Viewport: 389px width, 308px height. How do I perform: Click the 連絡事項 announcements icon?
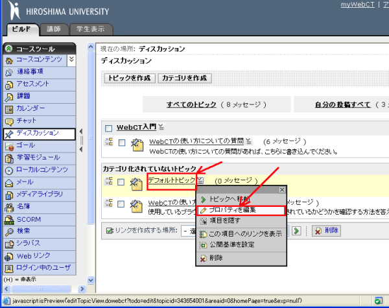(x=9, y=72)
